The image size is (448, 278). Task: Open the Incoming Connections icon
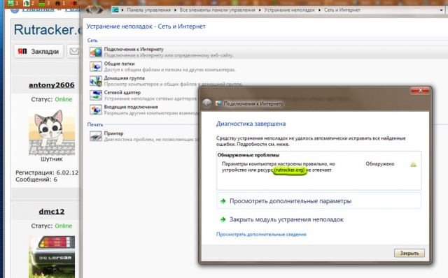pyautogui.click(x=96, y=110)
